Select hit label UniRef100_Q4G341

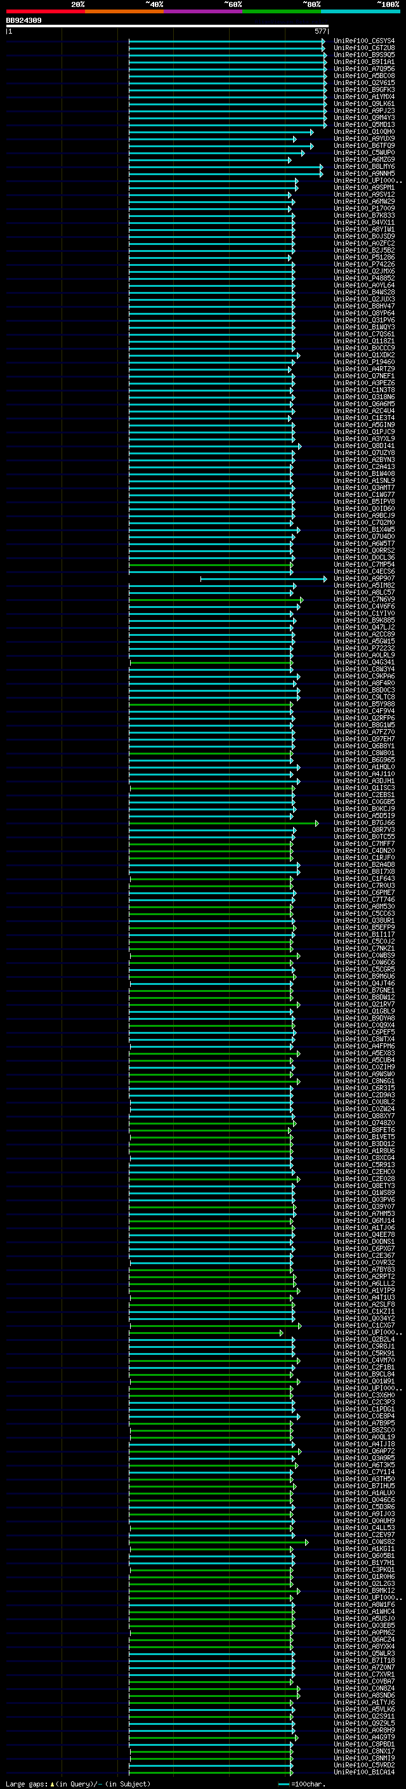click(364, 663)
